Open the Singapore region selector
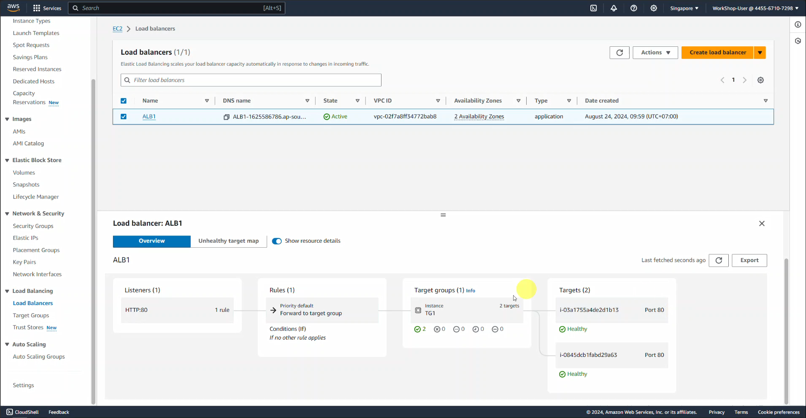Viewport: 806px width, 418px height. click(x=684, y=8)
